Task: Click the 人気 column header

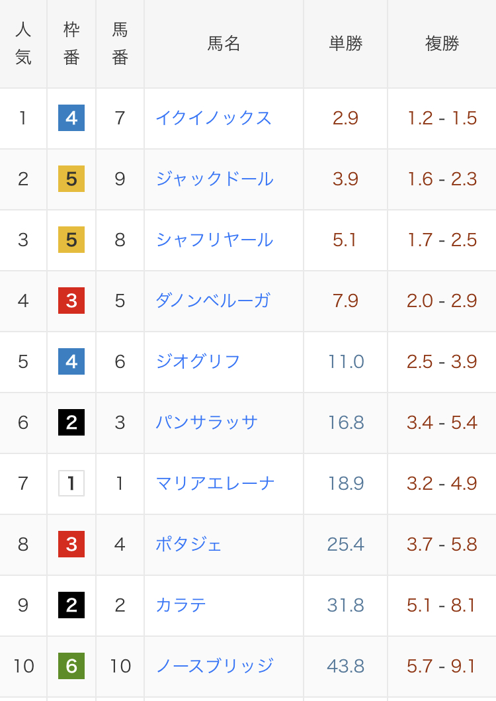Action: (23, 44)
